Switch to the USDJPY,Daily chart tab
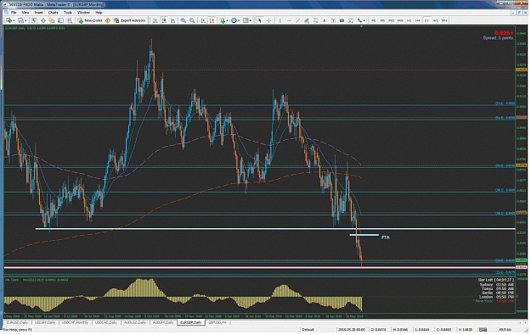This screenshot has height=335, width=531. click(x=45, y=323)
